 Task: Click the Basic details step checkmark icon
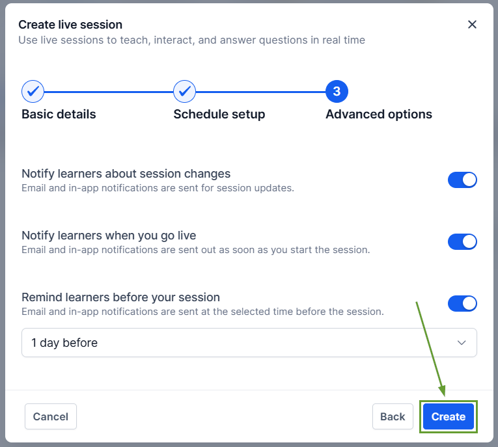pyautogui.click(x=33, y=92)
